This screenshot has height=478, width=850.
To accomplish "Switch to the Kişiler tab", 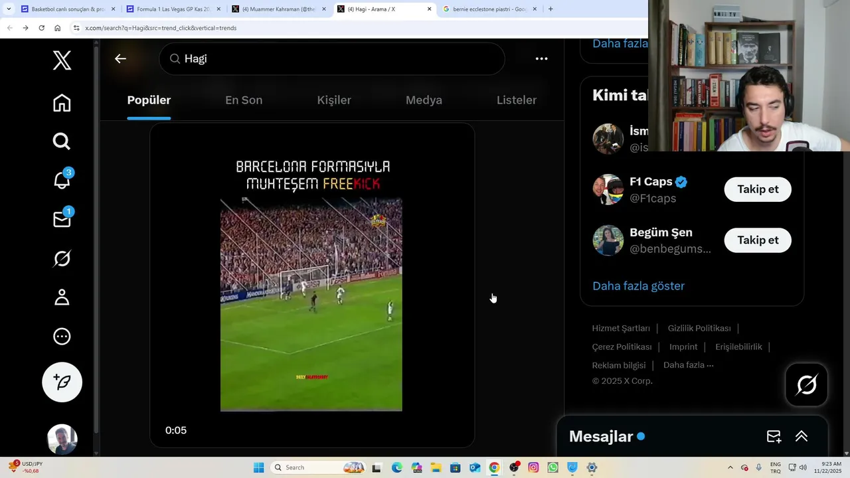I will (334, 100).
